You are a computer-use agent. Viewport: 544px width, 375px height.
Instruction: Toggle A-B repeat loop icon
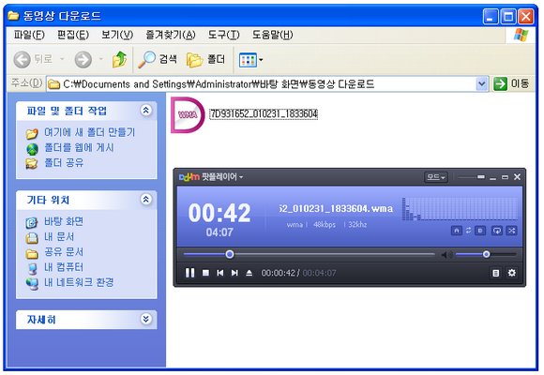pyautogui.click(x=468, y=231)
